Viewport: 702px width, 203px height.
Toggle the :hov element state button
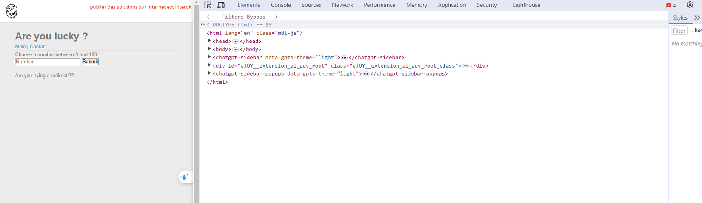tap(697, 31)
